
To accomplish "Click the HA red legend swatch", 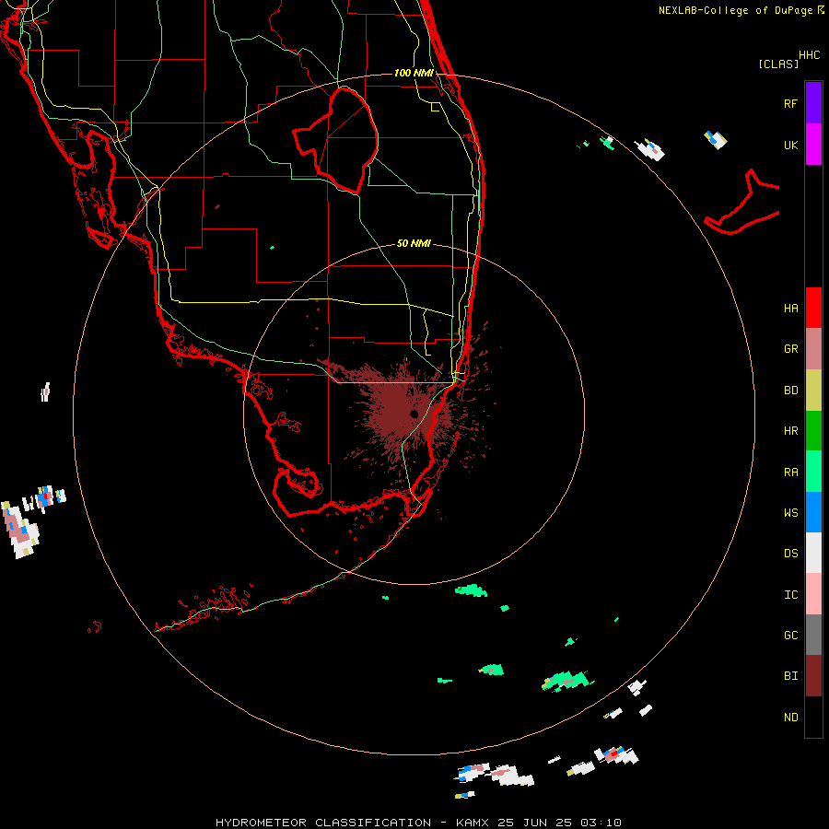I will click(x=813, y=308).
